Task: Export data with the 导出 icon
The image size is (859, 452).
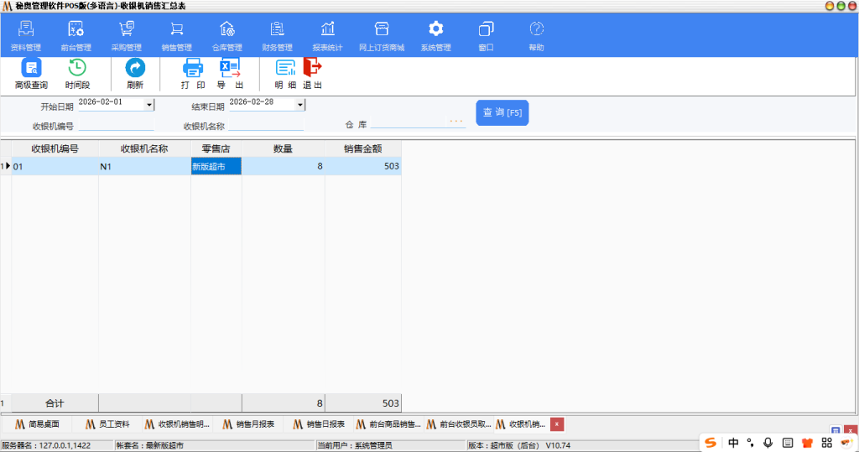Action: (230, 74)
